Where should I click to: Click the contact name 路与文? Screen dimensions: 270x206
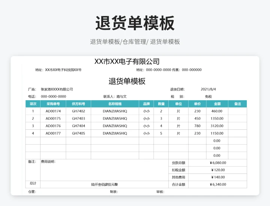tap(121, 96)
